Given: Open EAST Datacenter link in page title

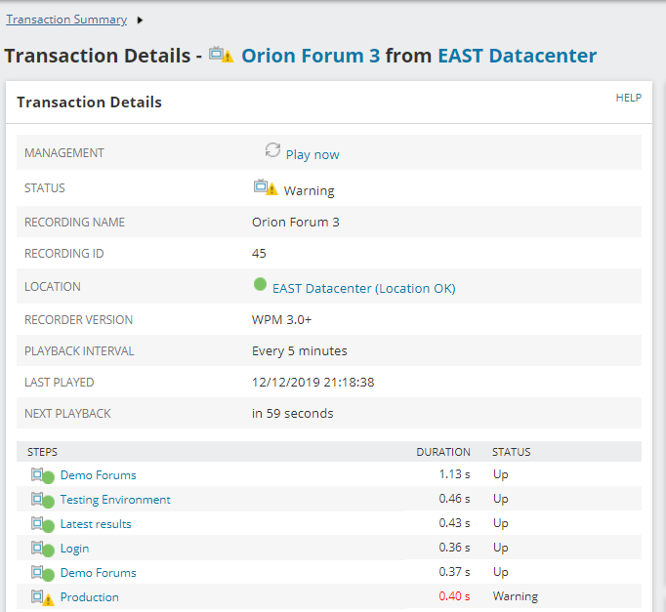Looking at the screenshot, I should (x=517, y=56).
